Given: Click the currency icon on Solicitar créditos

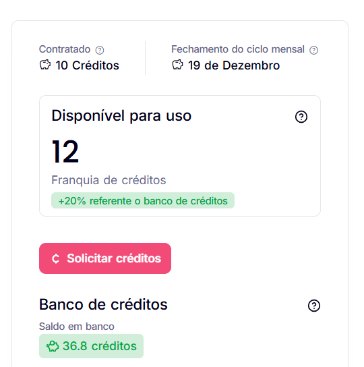Looking at the screenshot, I should click(x=56, y=258).
